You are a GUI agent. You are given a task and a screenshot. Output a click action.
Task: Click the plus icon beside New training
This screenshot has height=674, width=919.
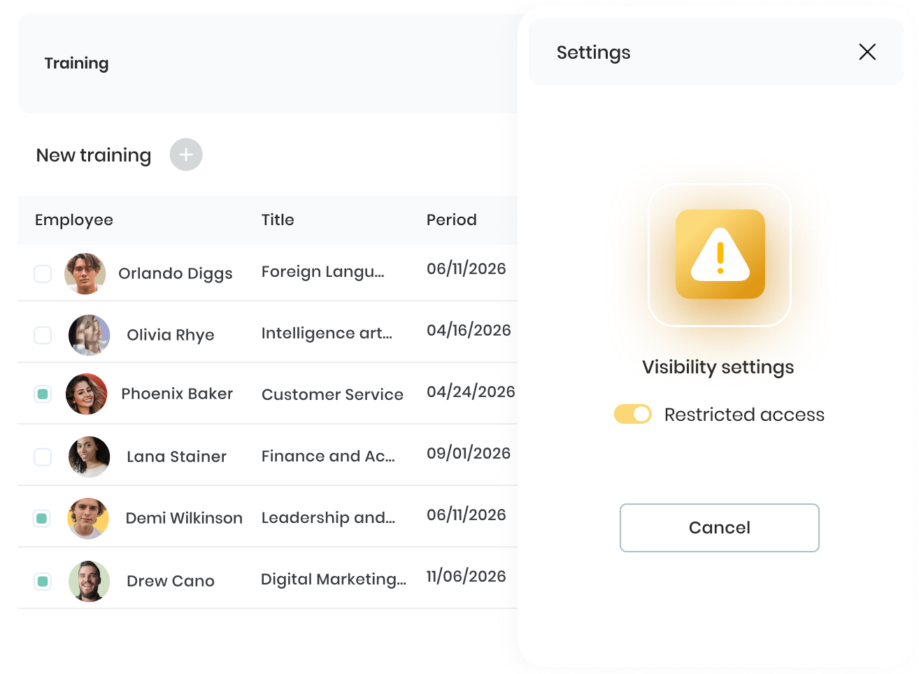coord(186,155)
